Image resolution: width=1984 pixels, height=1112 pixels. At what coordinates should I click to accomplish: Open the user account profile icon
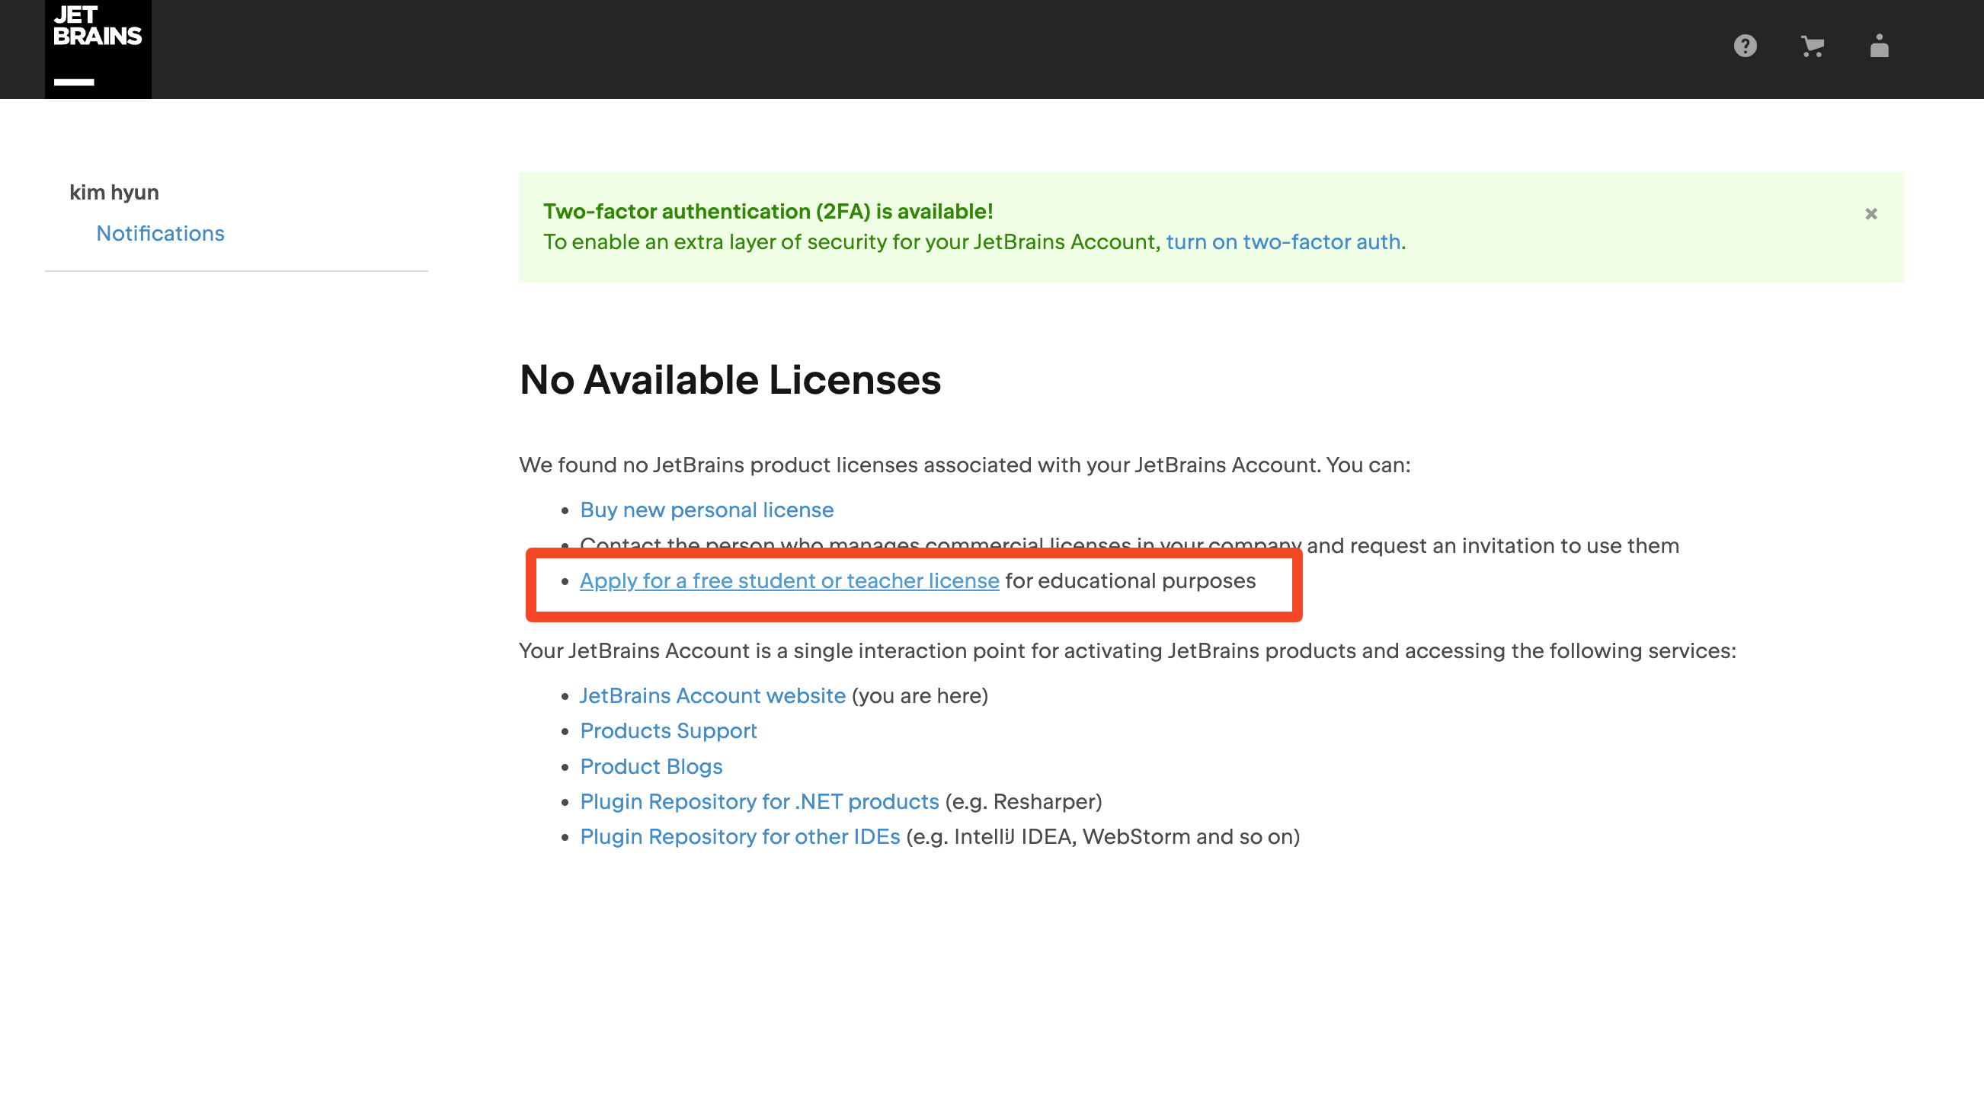(1879, 46)
